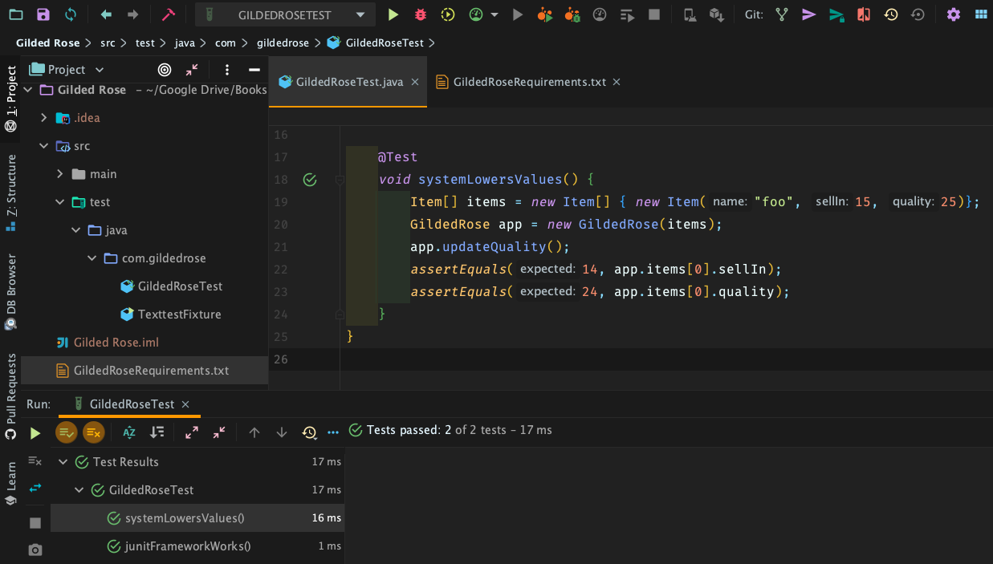Start debugging with the bug icon
This screenshot has height=564, width=993.
[421, 14]
